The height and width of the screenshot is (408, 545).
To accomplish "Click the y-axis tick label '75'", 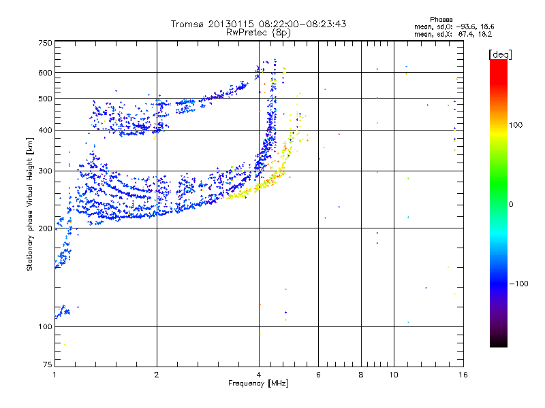I will 48,364.
